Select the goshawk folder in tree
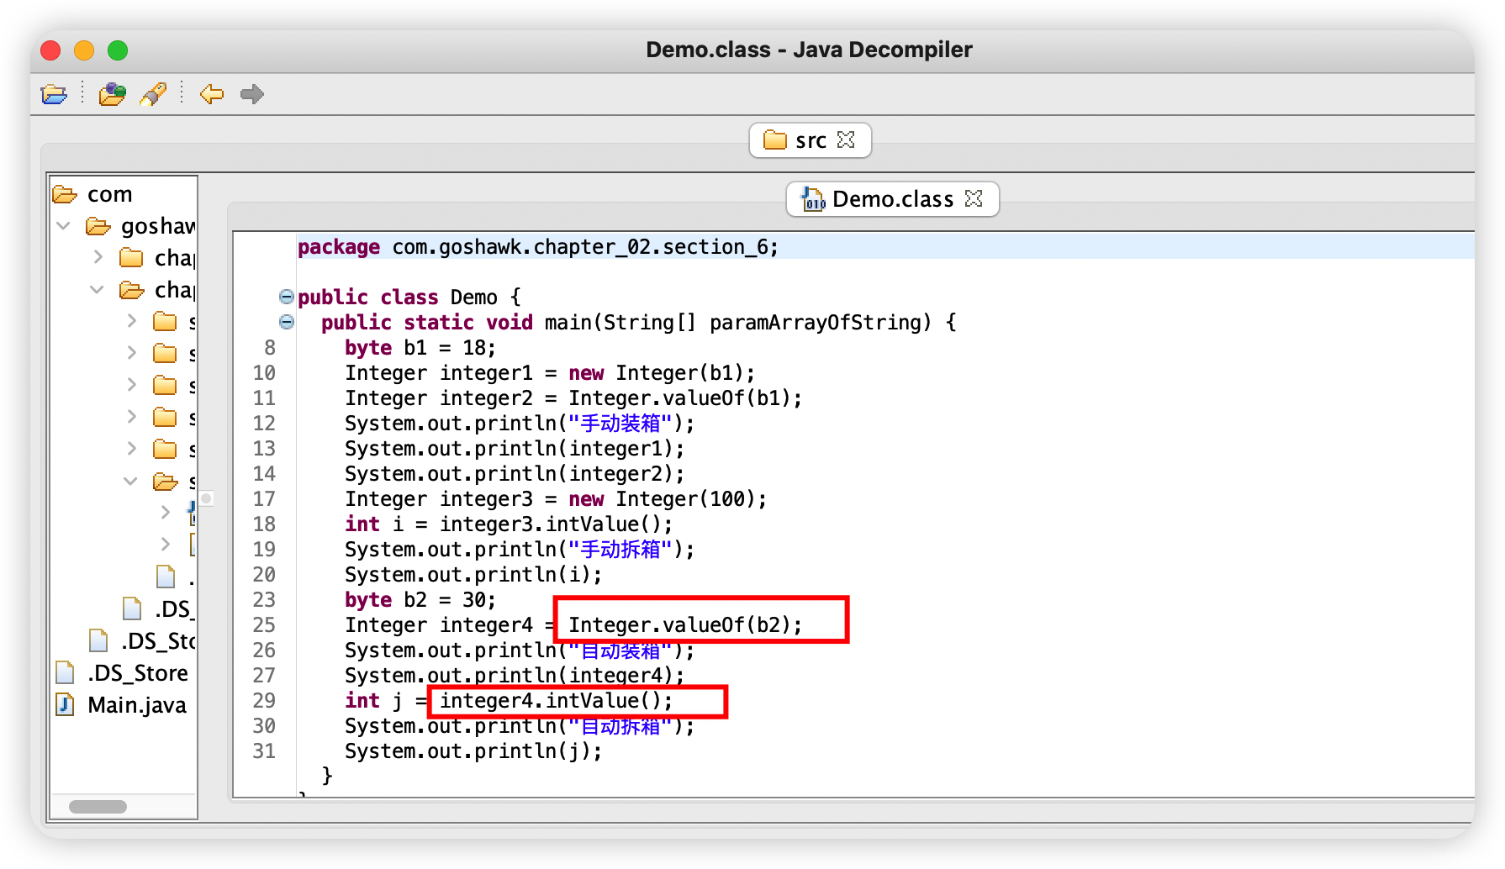 point(158,226)
